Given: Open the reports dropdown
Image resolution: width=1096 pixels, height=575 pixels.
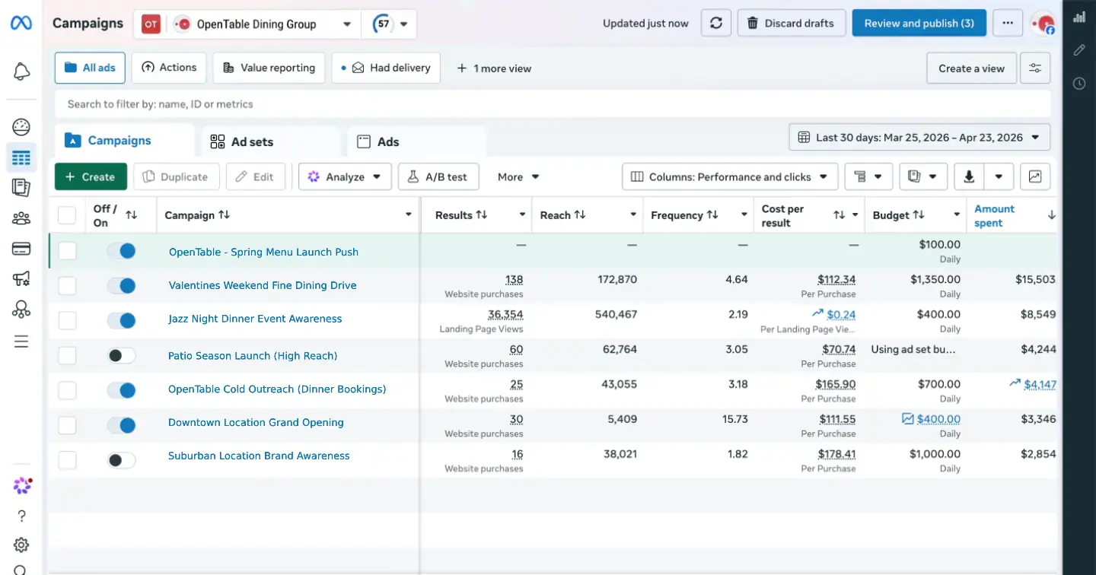Looking at the screenshot, I should point(923,176).
